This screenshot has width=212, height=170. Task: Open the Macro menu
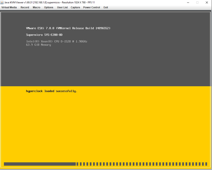click(x=37, y=7)
